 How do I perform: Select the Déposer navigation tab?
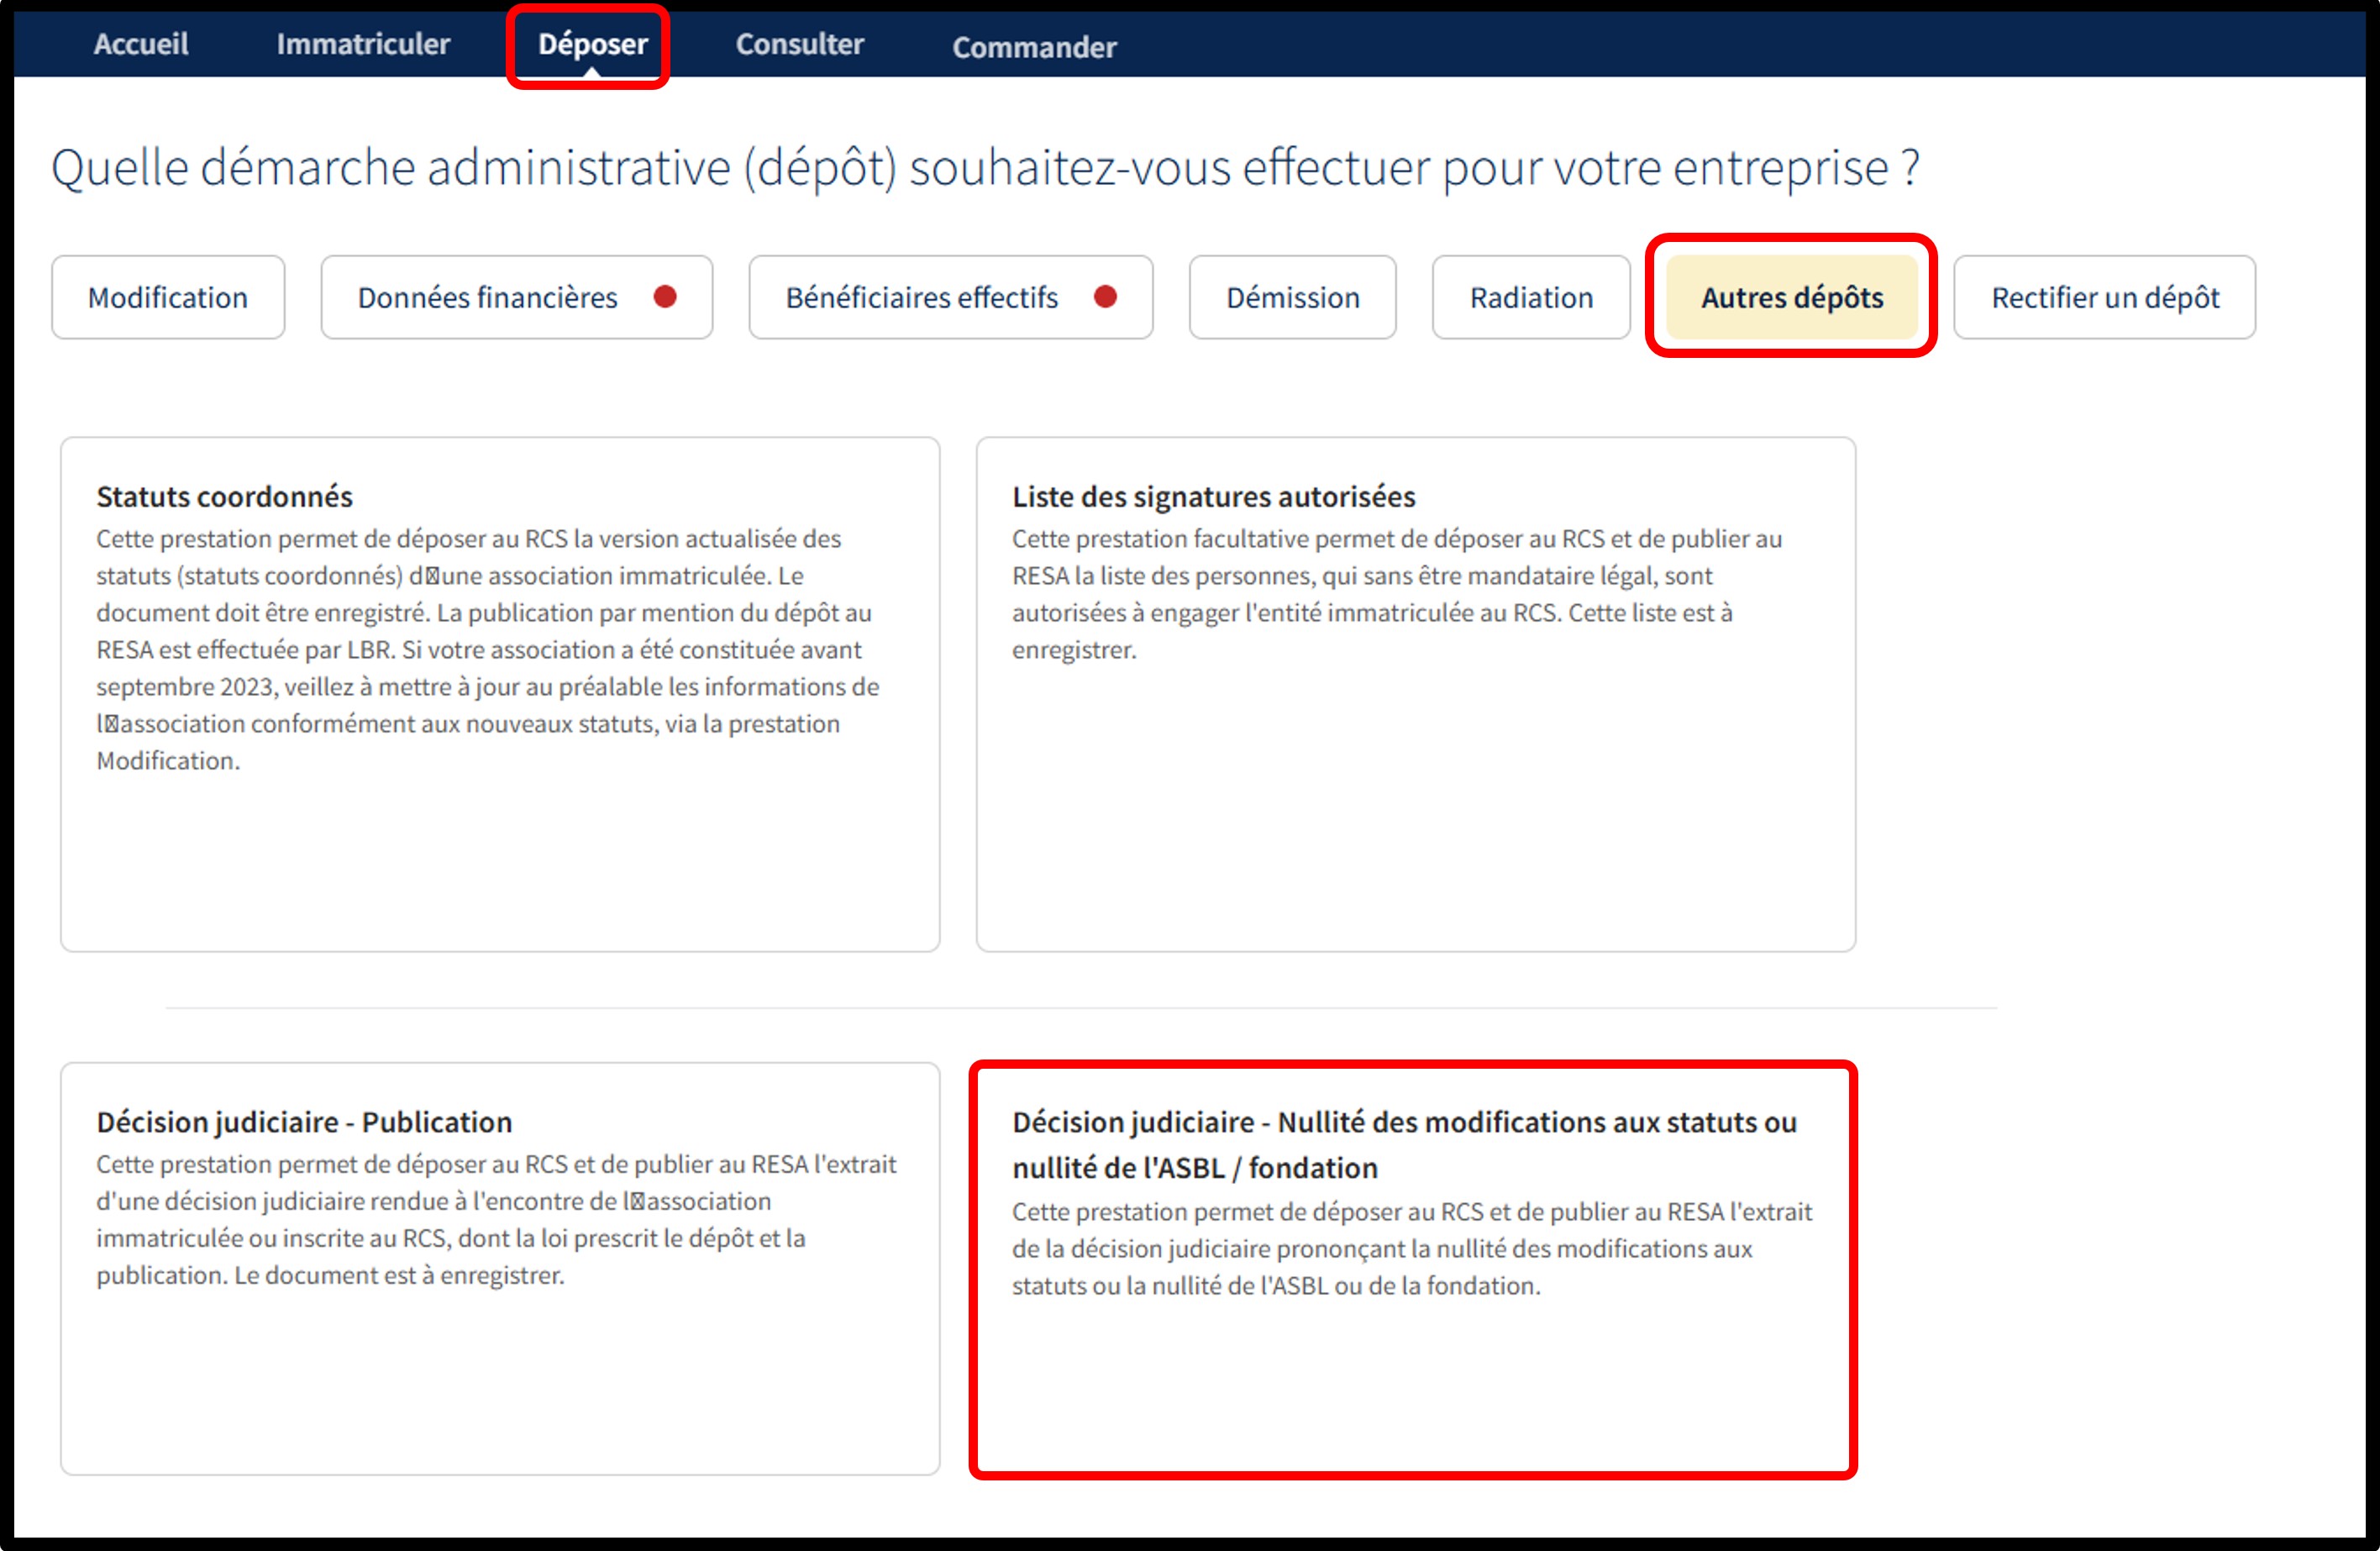coord(592,44)
